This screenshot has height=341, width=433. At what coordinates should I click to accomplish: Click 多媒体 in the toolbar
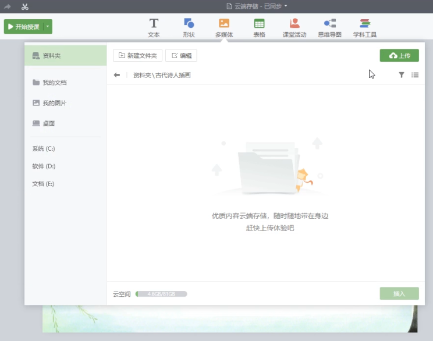[x=223, y=27]
